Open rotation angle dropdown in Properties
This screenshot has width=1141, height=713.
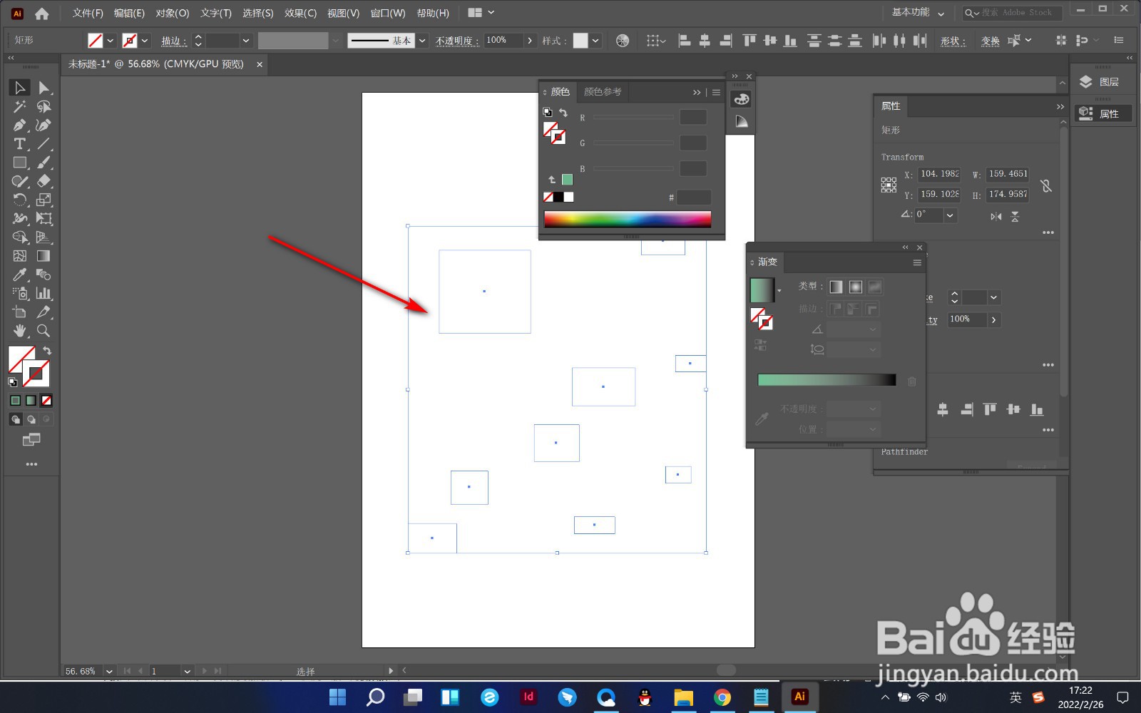(x=950, y=215)
